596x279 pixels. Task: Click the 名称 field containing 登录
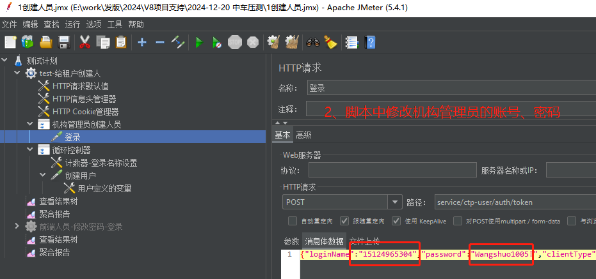coord(451,88)
